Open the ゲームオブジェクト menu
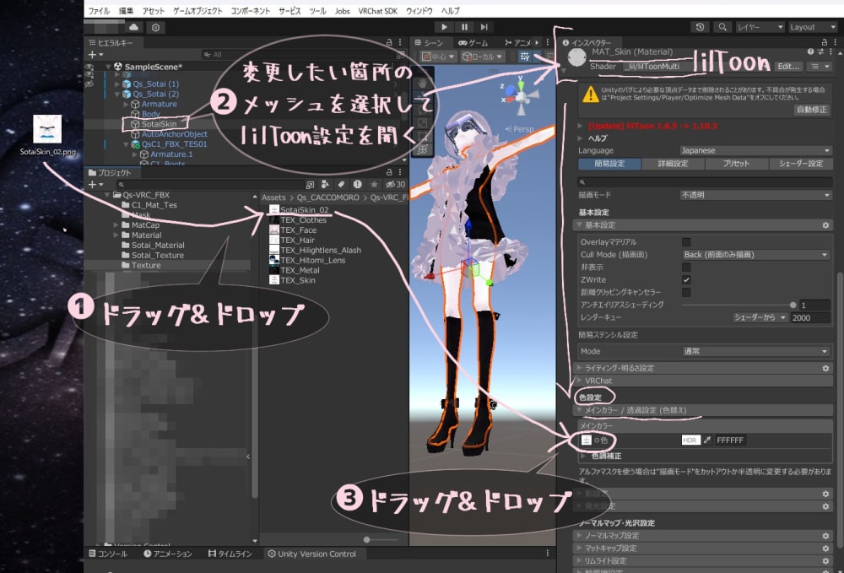 coord(197,11)
